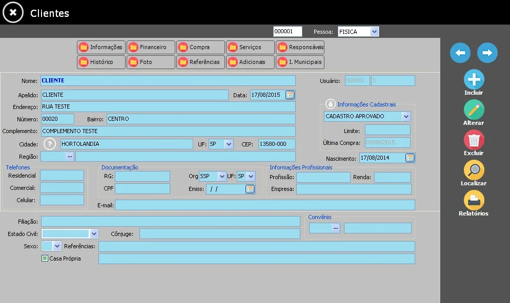Close the Clientes window with X icon
510x303 pixels.
tap(13, 12)
